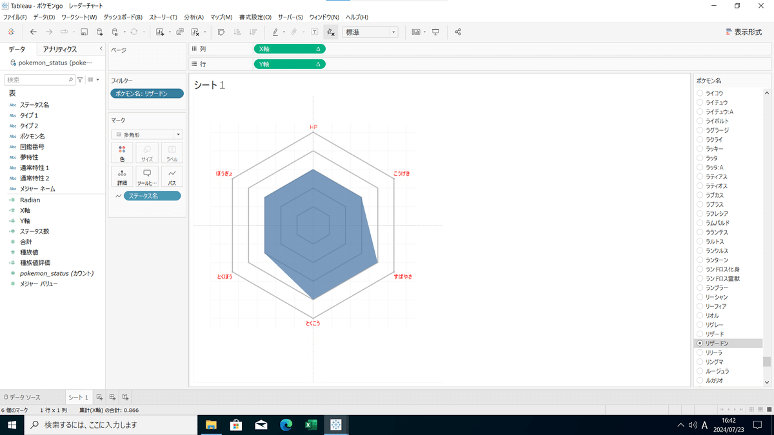
Task: Select ラティアス radio button
Action: (700, 177)
